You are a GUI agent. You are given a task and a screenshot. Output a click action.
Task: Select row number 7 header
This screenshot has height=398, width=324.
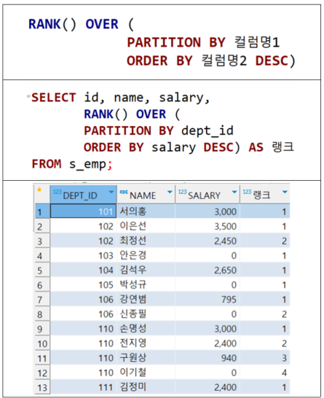point(42,300)
